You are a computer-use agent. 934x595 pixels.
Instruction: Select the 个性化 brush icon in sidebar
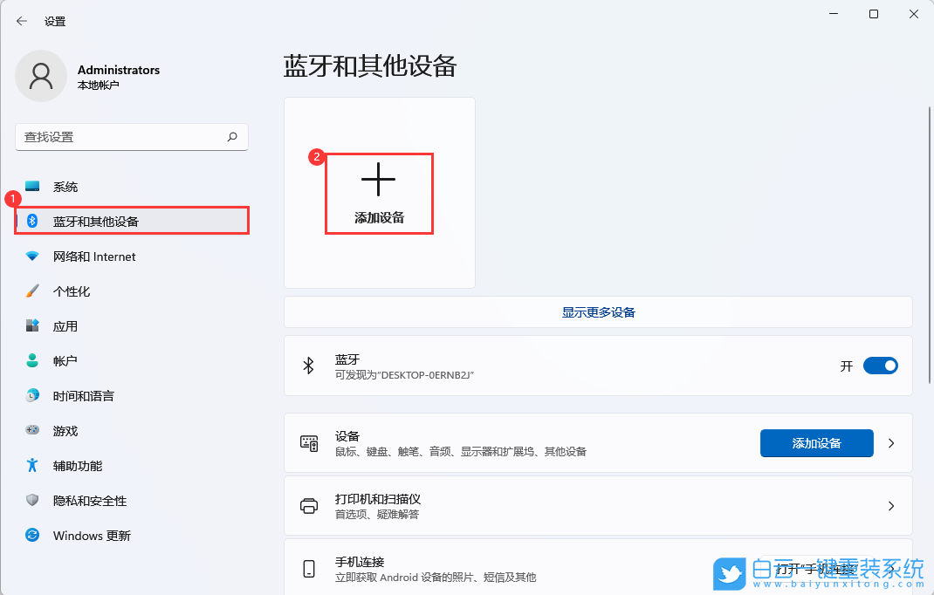click(33, 291)
